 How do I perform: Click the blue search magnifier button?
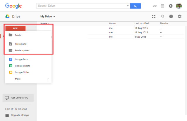tap(135, 6)
